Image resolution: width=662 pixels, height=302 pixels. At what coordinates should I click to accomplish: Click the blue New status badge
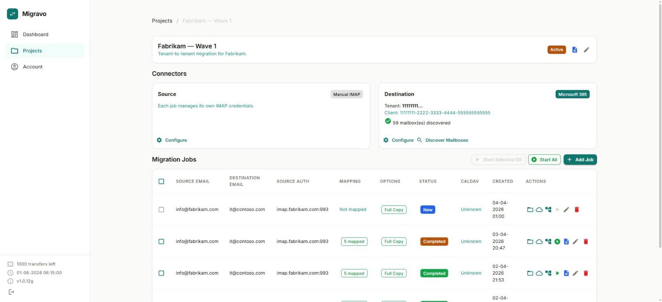coord(428,210)
